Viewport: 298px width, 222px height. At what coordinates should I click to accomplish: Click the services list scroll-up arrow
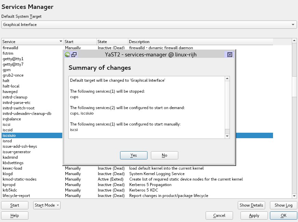click(x=294, y=41)
